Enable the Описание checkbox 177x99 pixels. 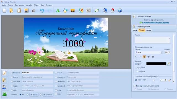tap(12, 81)
